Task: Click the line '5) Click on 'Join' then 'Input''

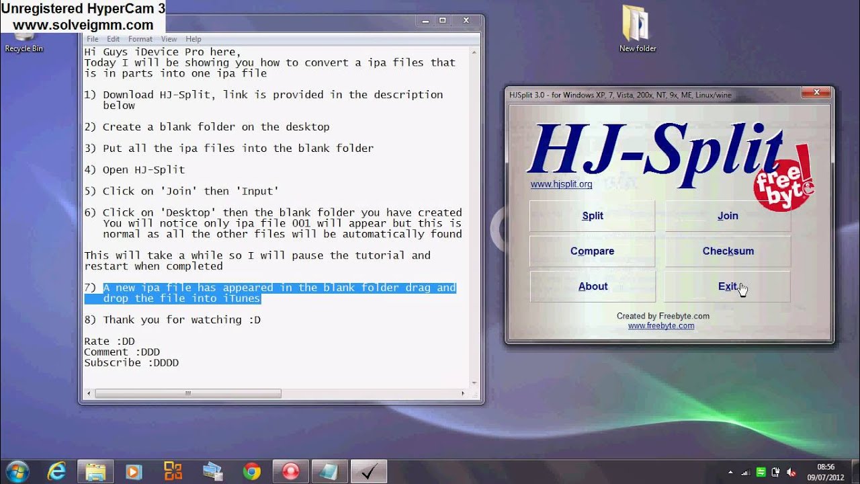Action: 181,192
